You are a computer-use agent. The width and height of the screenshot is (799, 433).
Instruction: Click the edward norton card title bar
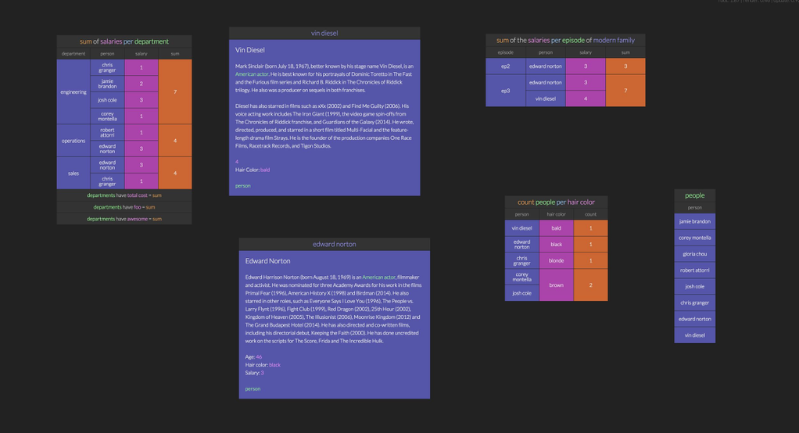(334, 244)
